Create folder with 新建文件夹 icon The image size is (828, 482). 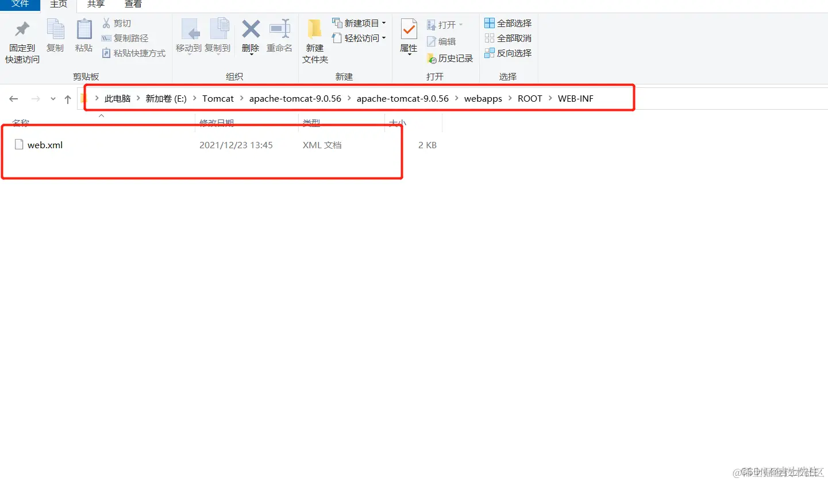314,38
